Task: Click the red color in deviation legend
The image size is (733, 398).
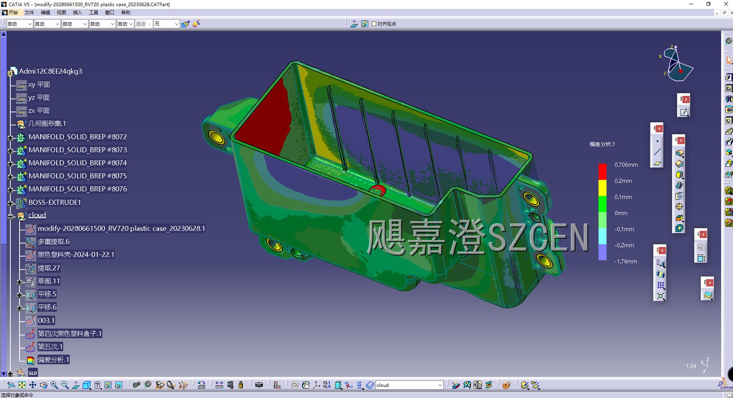Action: pos(603,172)
